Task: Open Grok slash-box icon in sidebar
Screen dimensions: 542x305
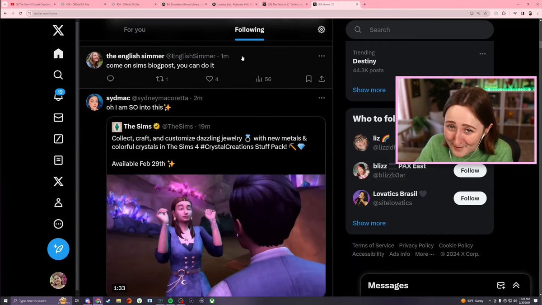Action: tap(58, 139)
